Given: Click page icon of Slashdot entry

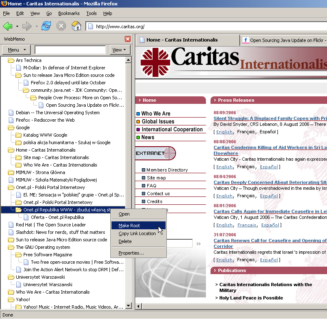Looking at the screenshot, I should [11, 232].
